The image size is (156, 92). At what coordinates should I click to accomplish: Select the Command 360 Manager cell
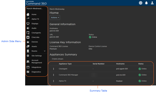click(68, 75)
